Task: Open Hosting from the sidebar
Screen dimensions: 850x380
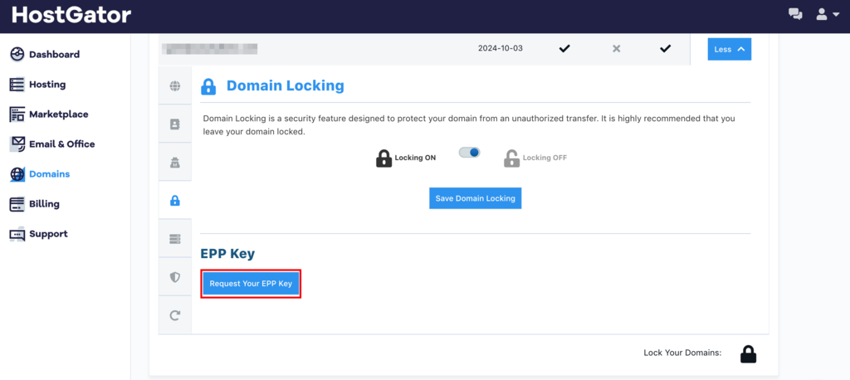Action: click(x=46, y=85)
